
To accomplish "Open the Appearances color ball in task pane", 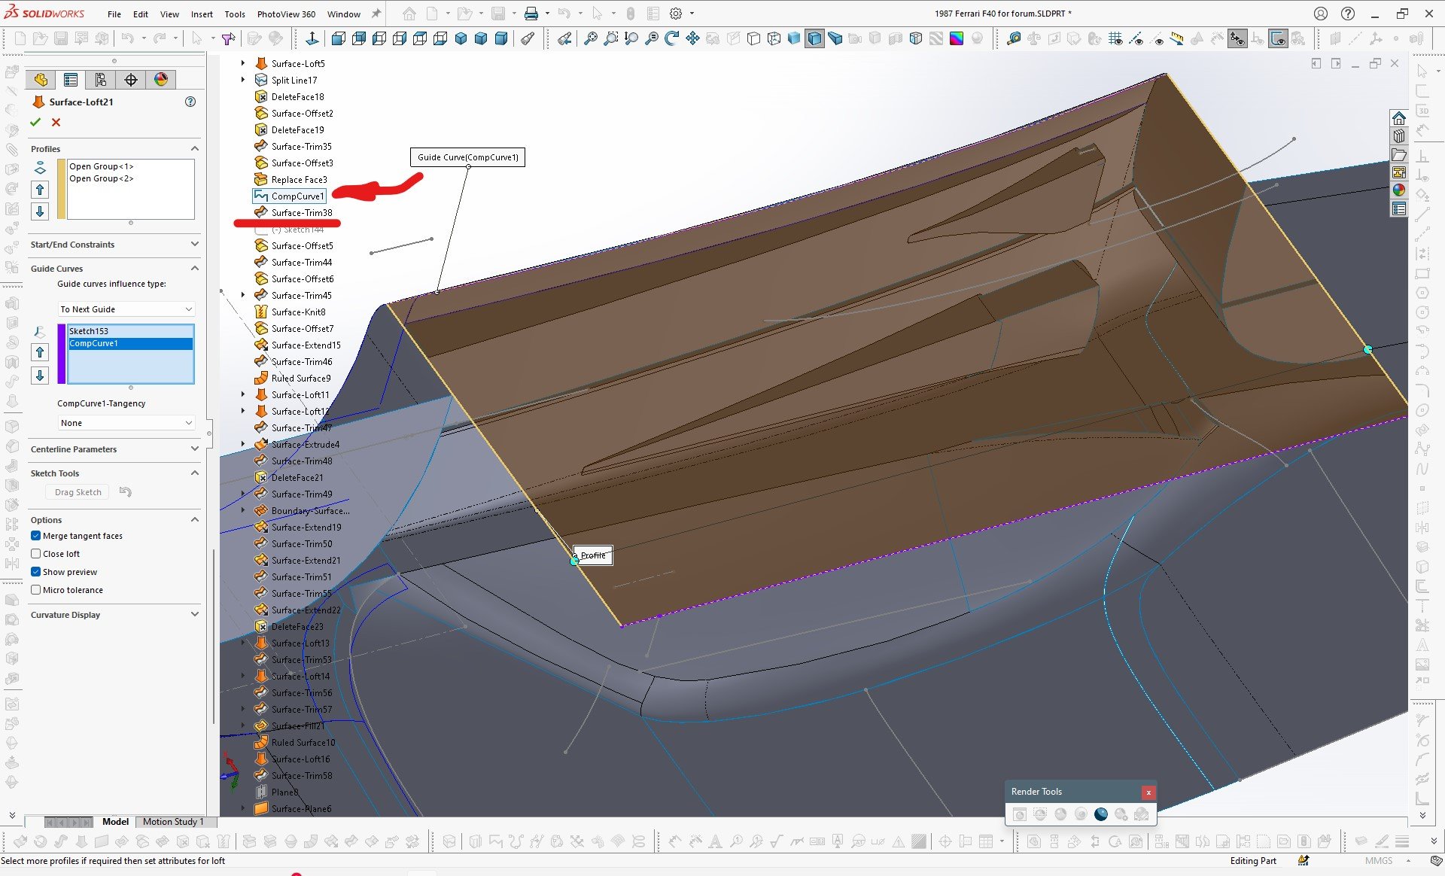I will click(x=1399, y=190).
